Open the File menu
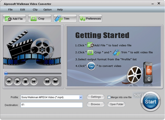Screen dimensions: 165x120 pyautogui.click(x=10, y=10)
